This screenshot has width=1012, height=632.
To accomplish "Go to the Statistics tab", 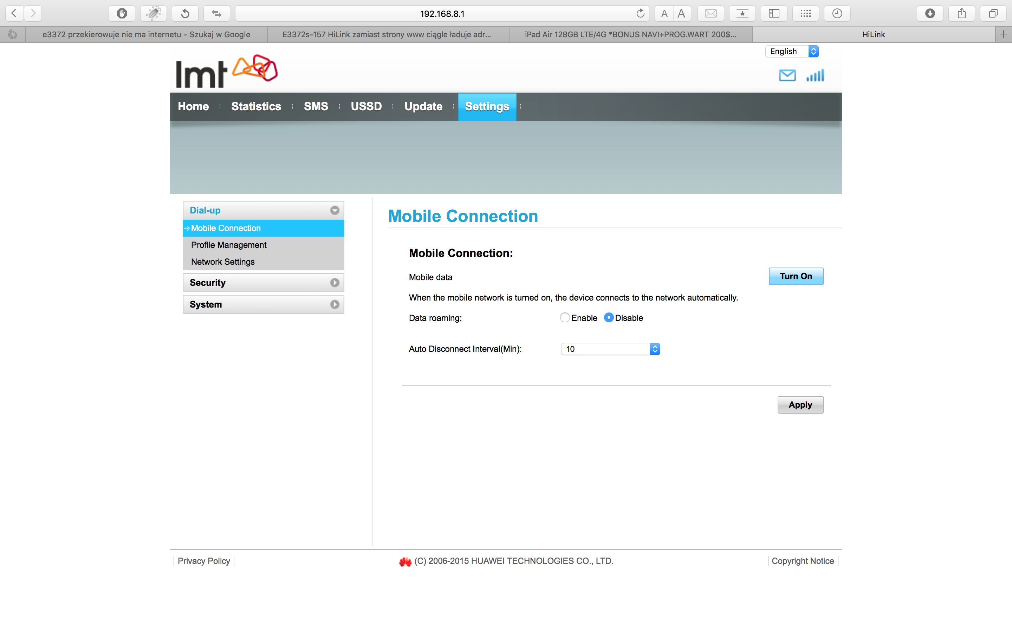I will [256, 107].
